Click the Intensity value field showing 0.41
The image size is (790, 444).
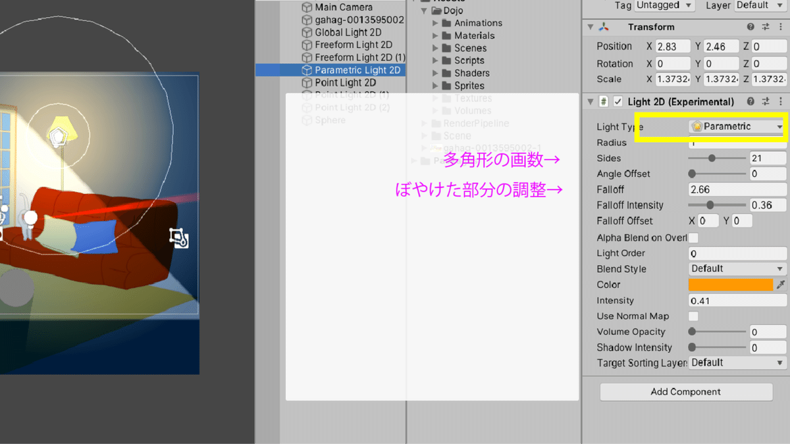tap(736, 300)
